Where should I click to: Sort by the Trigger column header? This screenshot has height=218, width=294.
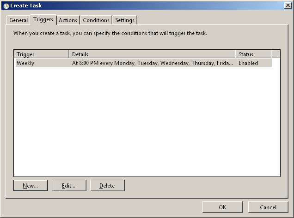coord(42,54)
